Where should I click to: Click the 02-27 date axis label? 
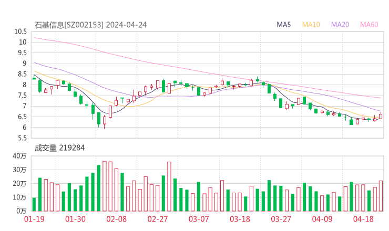pyautogui.click(x=158, y=219)
